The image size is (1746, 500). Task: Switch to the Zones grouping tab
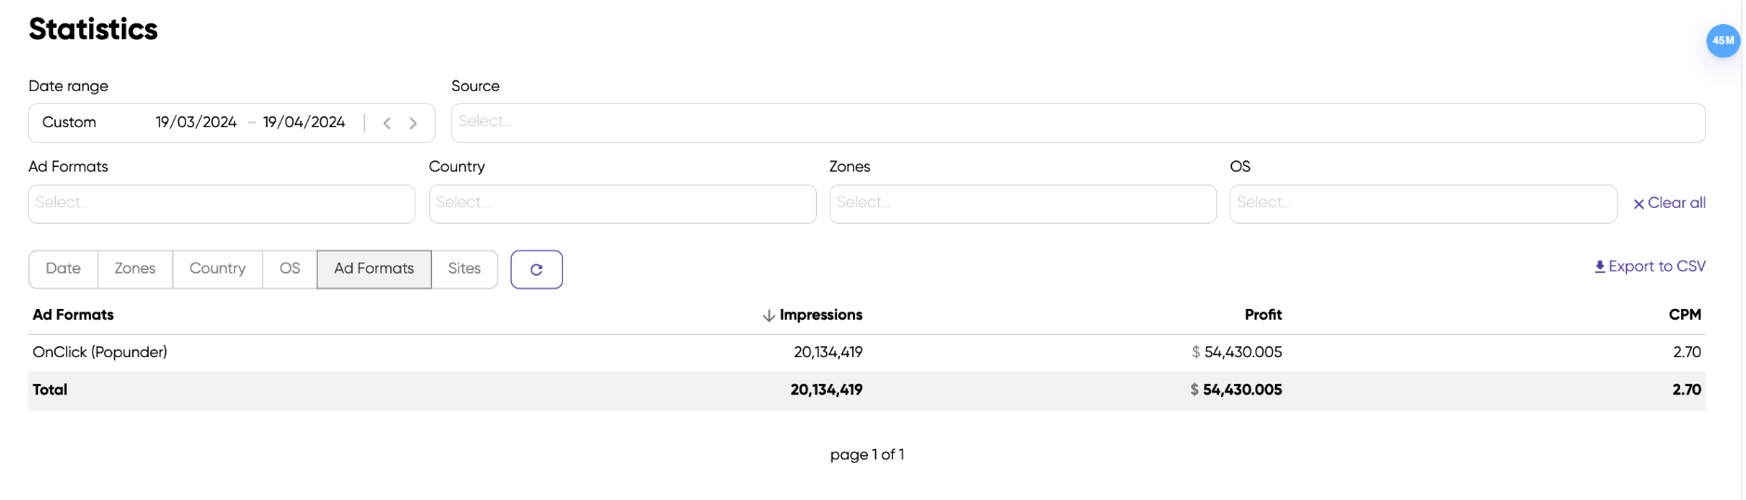[x=135, y=269]
